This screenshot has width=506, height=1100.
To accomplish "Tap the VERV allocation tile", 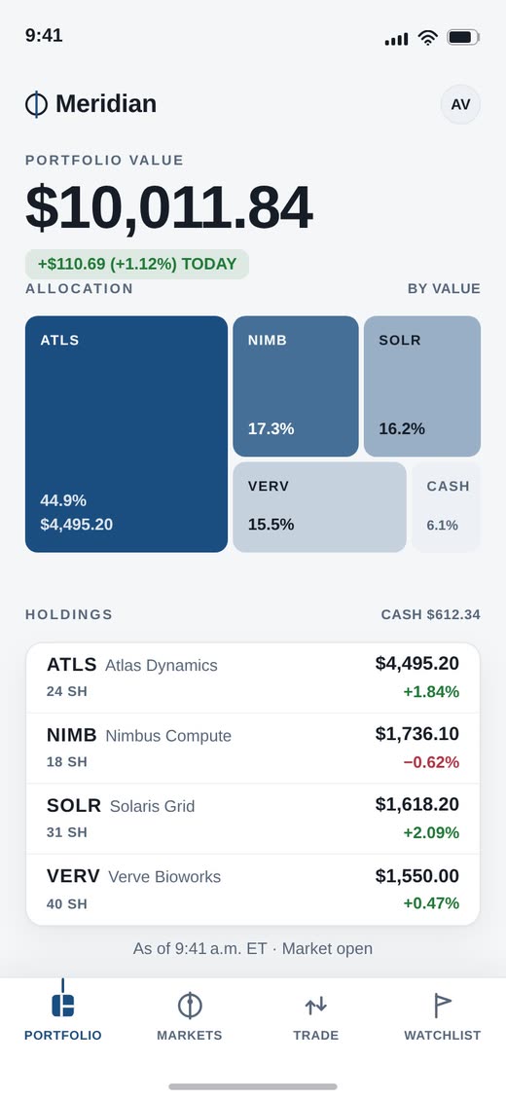I will (x=319, y=507).
